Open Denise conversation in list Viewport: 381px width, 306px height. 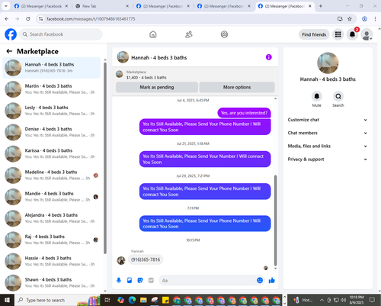[x=52, y=132]
